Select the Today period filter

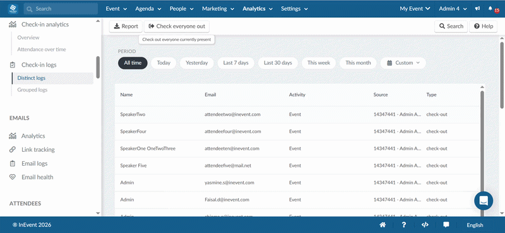[x=163, y=63]
